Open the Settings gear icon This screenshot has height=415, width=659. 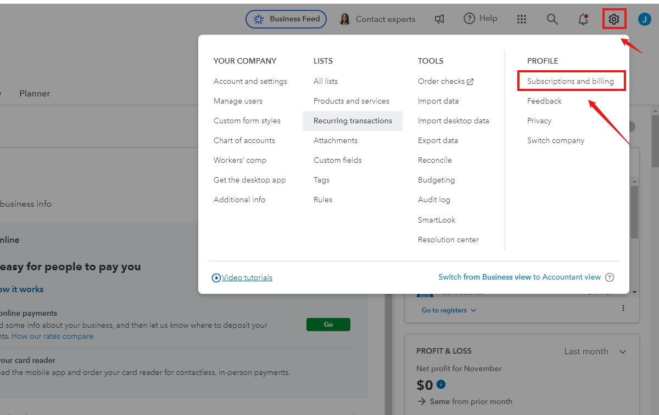(x=614, y=19)
